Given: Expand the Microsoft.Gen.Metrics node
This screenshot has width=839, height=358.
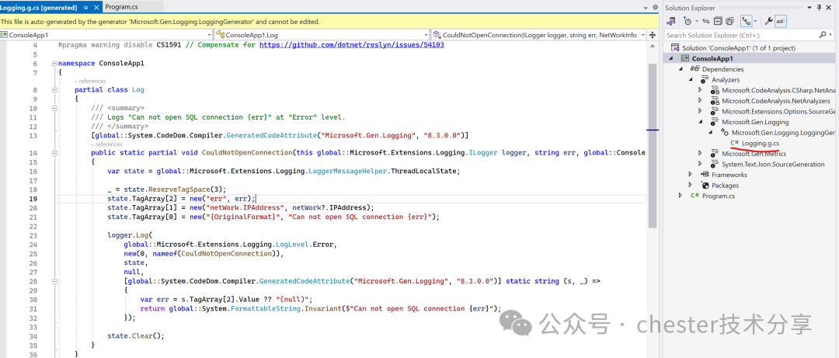Looking at the screenshot, I should coord(701,154).
